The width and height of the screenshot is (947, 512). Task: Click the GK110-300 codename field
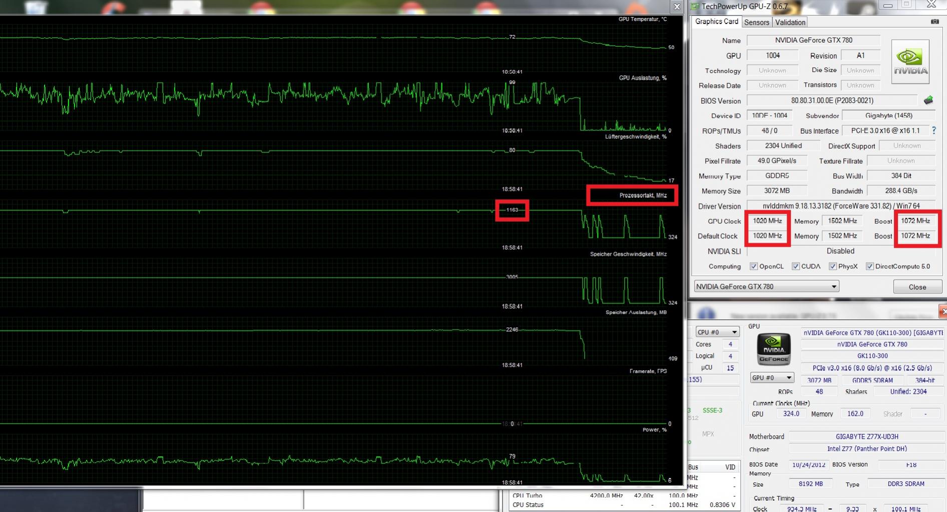[x=872, y=356]
